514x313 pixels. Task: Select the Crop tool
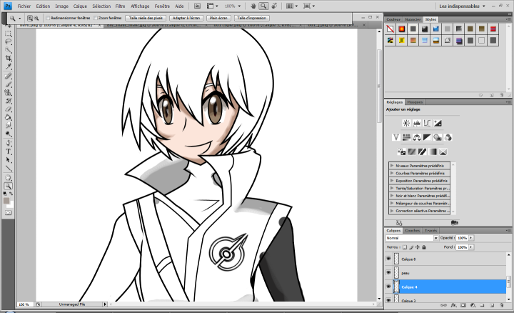coord(8,59)
